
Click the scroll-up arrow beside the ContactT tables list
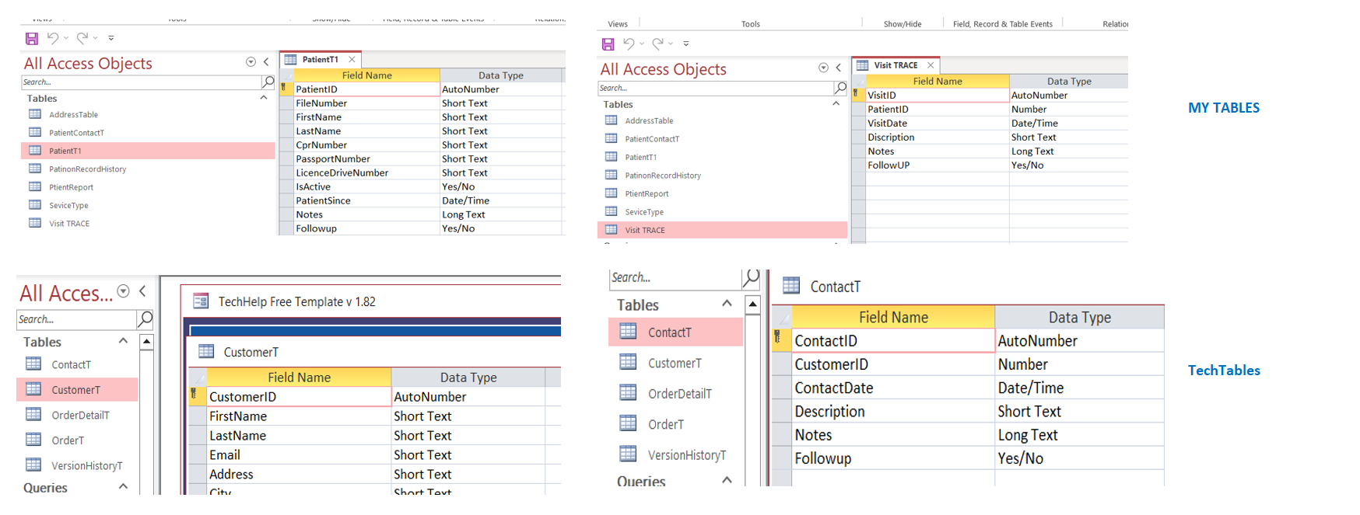pos(752,304)
